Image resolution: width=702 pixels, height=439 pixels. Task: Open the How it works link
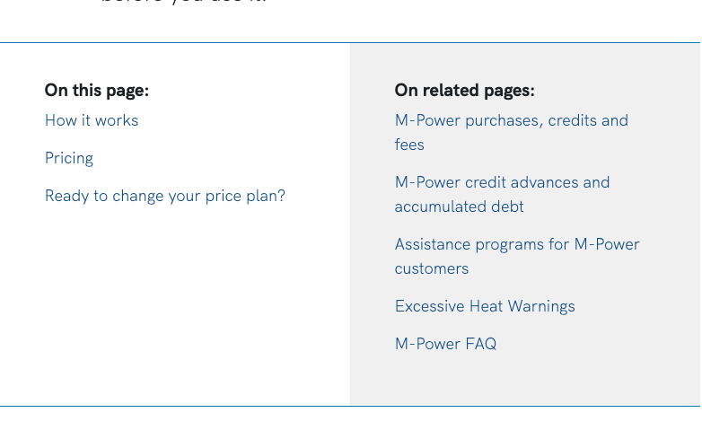click(x=92, y=120)
